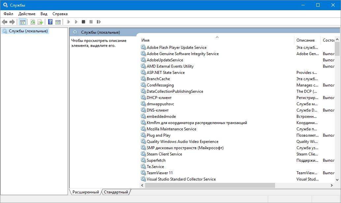Screen dimensions: 341x203
Task: Click the green Refresh toolbar icon
Action: [x=33, y=22]
